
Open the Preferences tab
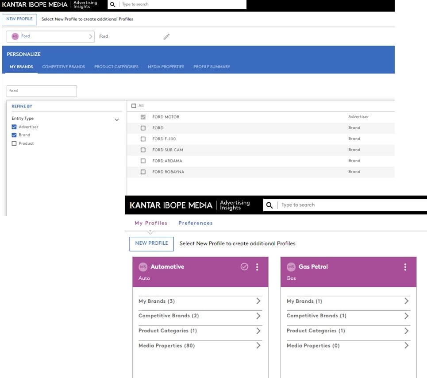coord(196,223)
